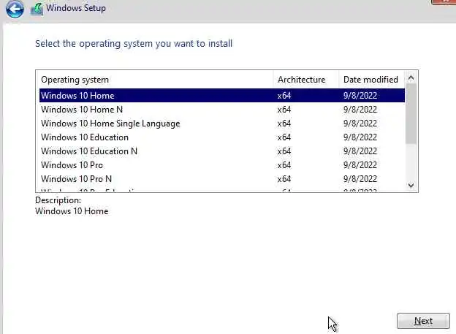Click the 9/8/2022 date for Windows 10 Education
456x334 pixels.
[x=360, y=137]
